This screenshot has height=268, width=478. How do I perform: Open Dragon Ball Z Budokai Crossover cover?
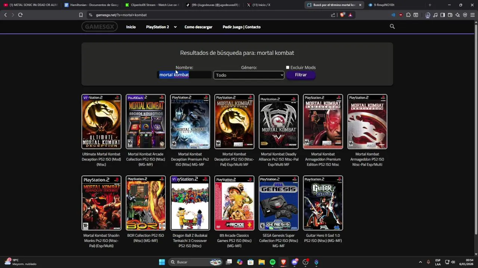(x=190, y=203)
